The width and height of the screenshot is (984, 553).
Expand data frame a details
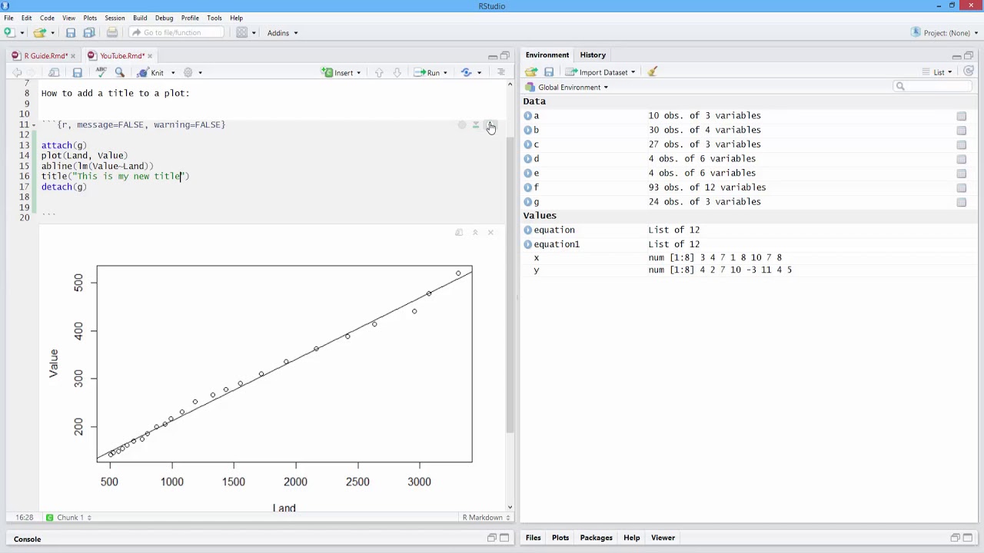(x=528, y=116)
